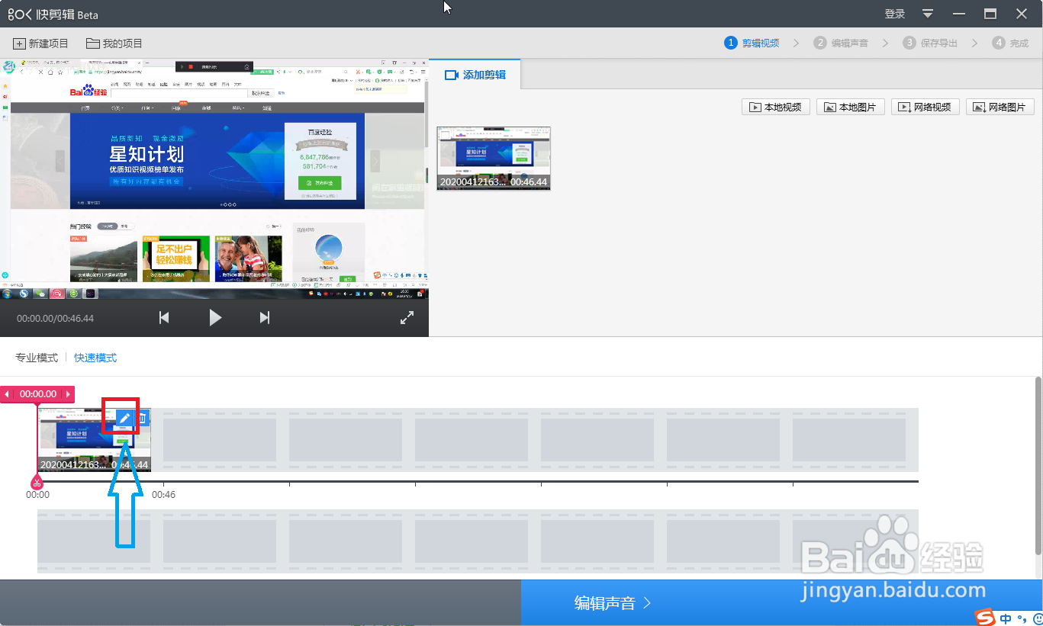This screenshot has width=1043, height=626.
Task: Switch to 专业模式 professional mode
Action: click(x=37, y=358)
